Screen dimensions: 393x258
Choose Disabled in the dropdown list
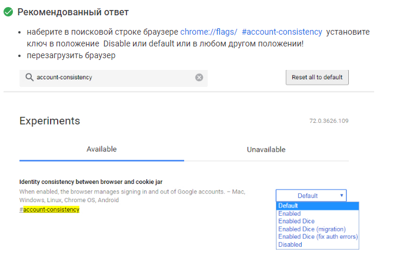[318, 244]
